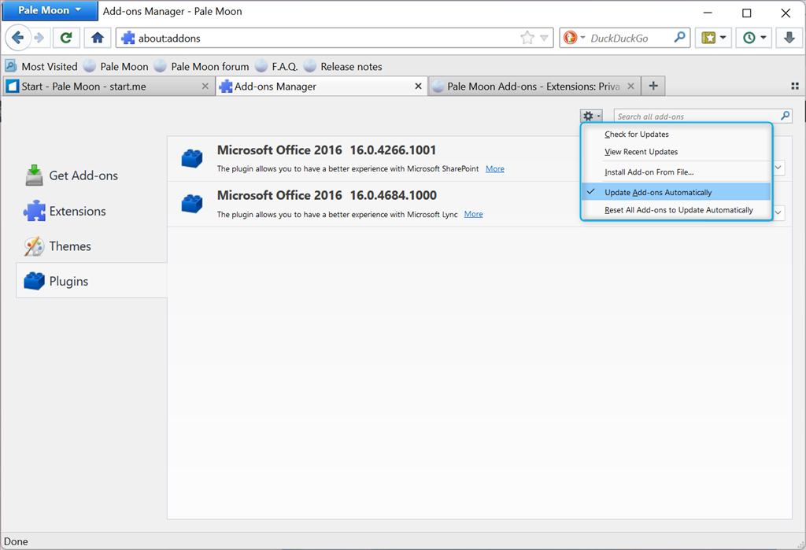The width and height of the screenshot is (806, 550).
Task: Open the Pale Moon forum bookmark
Action: point(201,66)
